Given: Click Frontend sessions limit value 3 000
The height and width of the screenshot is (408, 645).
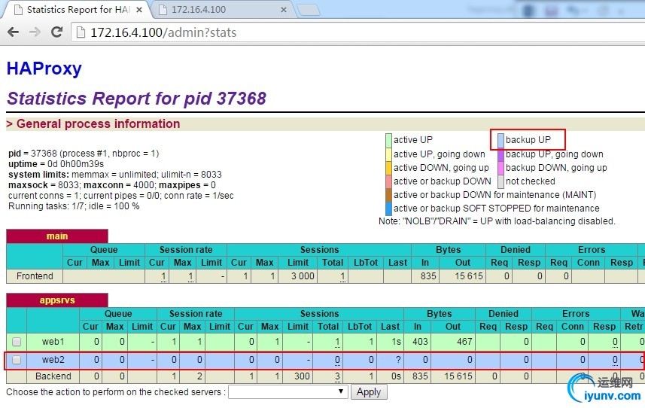Looking at the screenshot, I should [303, 276].
